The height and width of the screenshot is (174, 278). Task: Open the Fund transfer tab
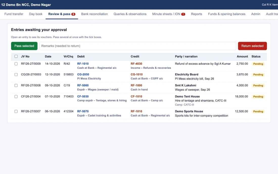point(14,14)
